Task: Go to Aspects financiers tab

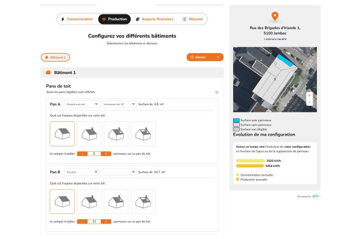Action: point(155,19)
